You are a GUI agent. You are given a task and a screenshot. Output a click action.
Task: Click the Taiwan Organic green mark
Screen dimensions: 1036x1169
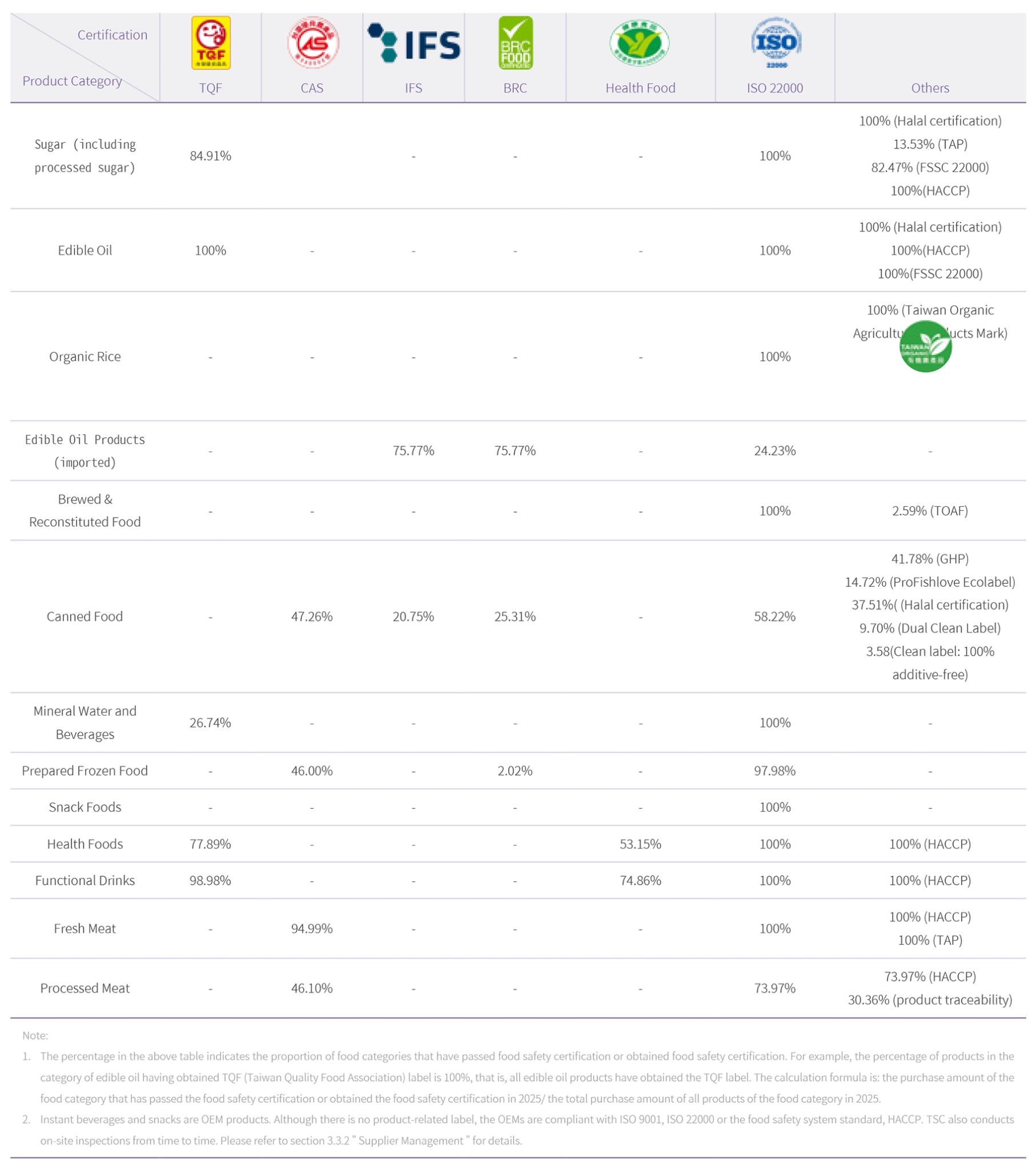tap(926, 346)
